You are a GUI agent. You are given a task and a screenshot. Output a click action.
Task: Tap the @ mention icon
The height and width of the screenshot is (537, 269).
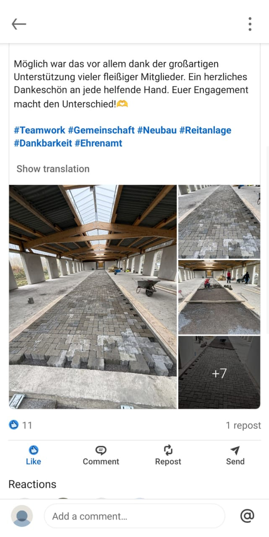click(247, 516)
